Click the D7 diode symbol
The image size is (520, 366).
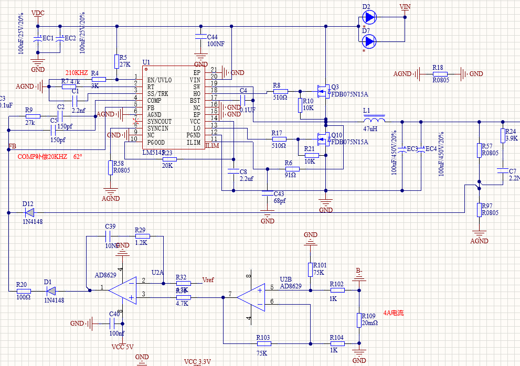(369, 41)
